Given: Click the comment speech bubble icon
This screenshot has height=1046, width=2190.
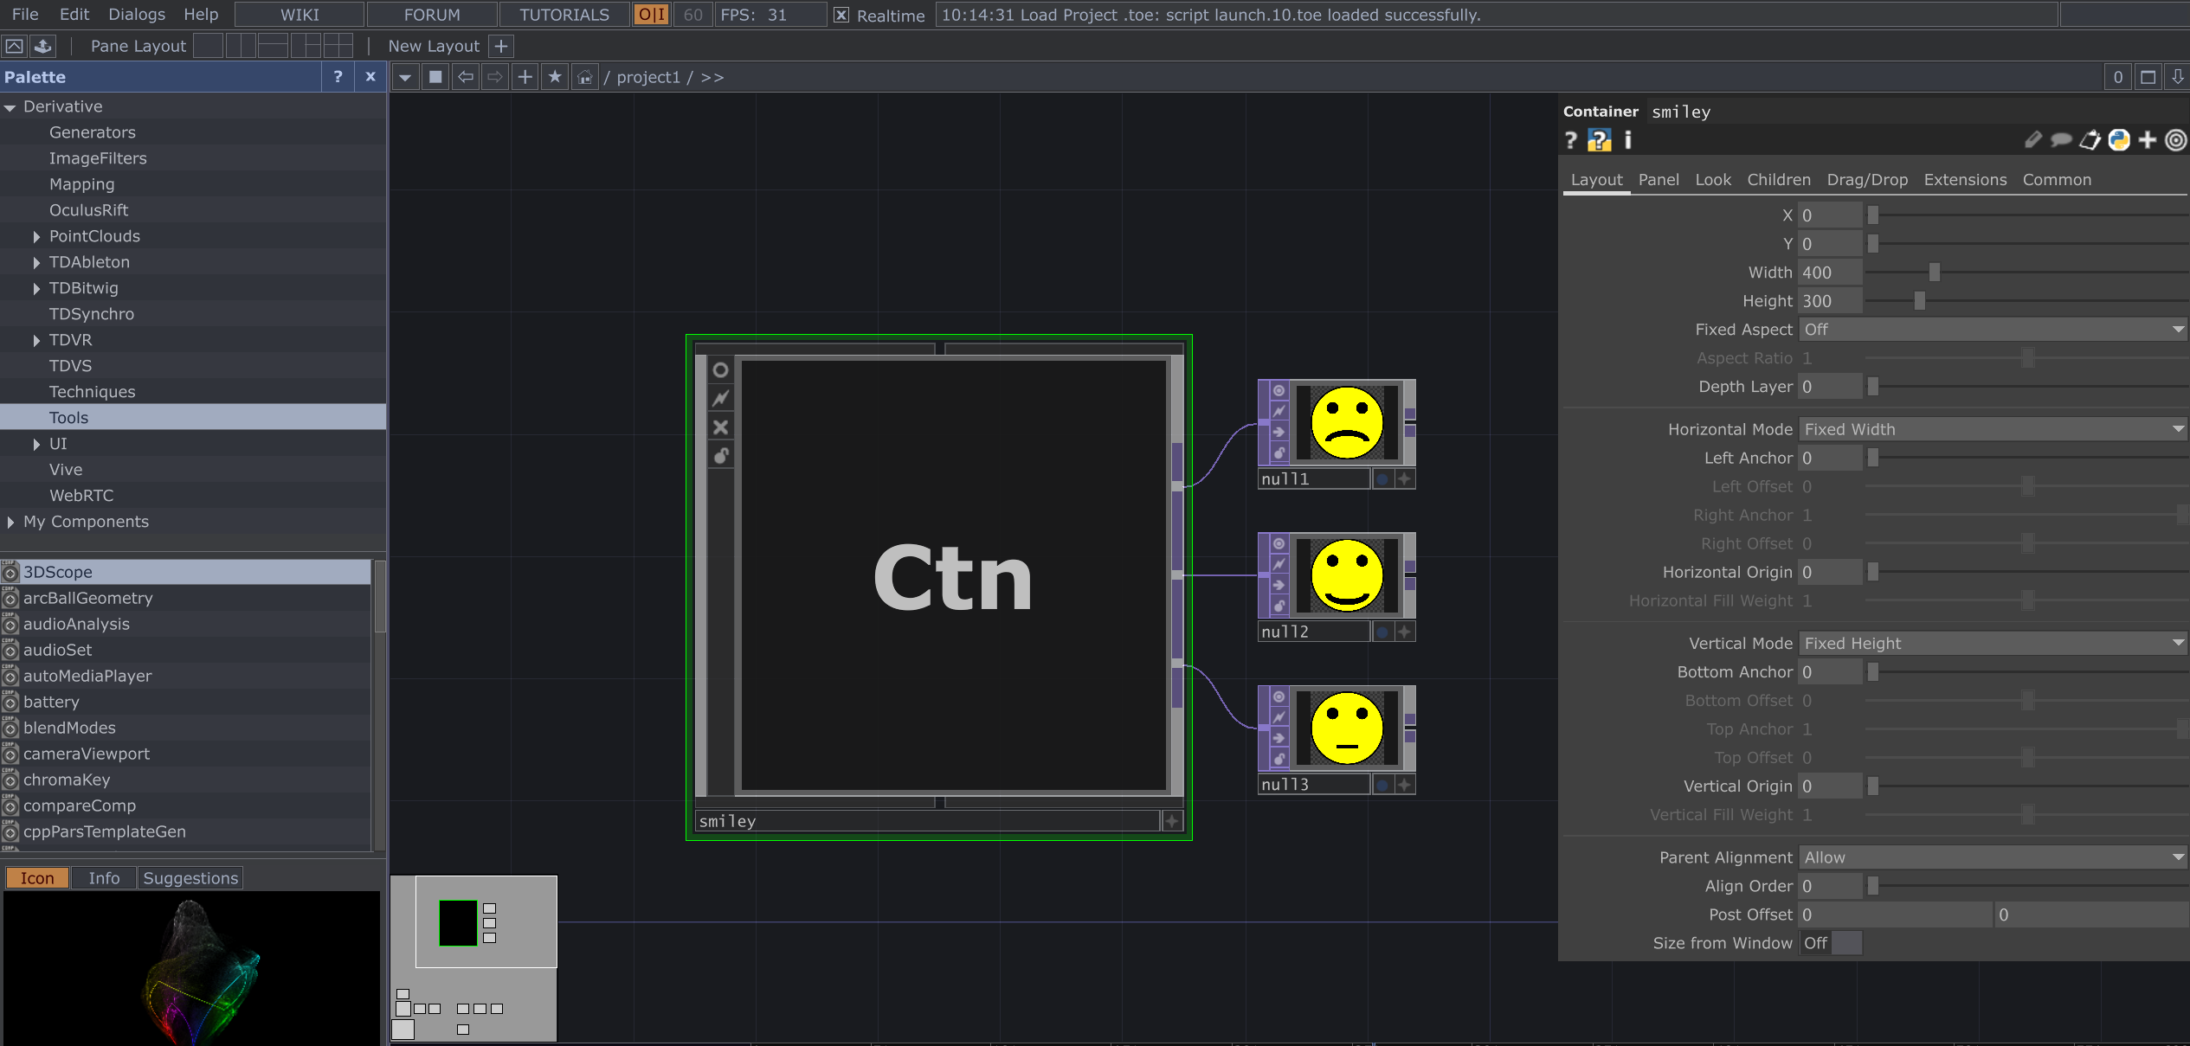Looking at the screenshot, I should (2061, 140).
